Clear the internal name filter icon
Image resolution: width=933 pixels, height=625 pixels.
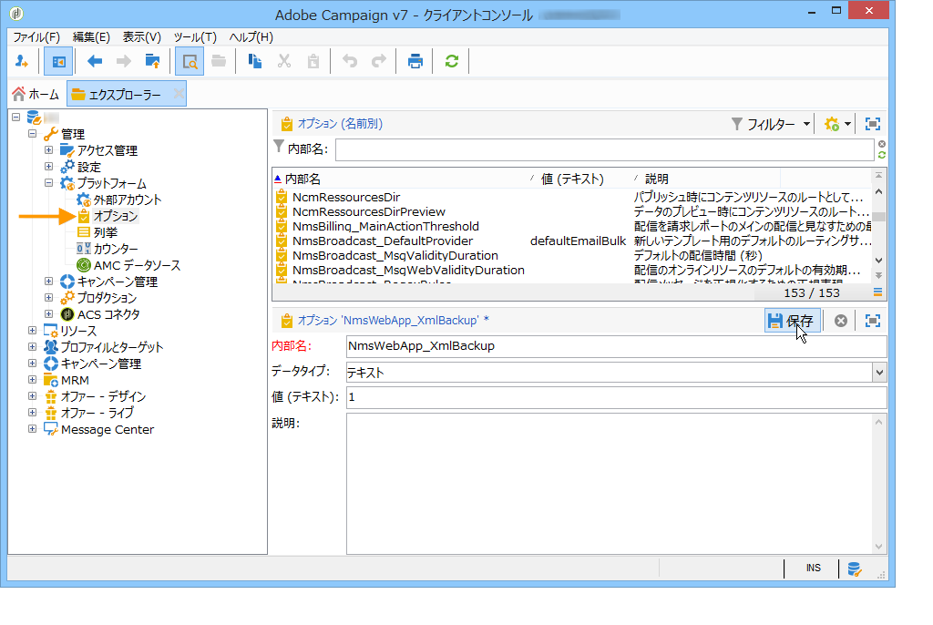(x=882, y=144)
